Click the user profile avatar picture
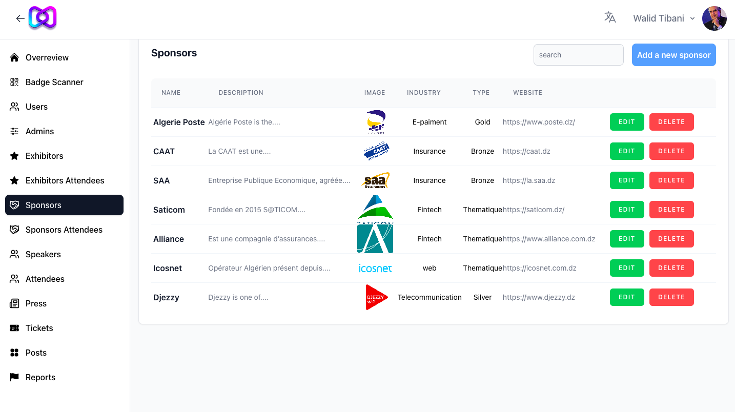Viewport: 735px width, 412px height. coord(714,18)
